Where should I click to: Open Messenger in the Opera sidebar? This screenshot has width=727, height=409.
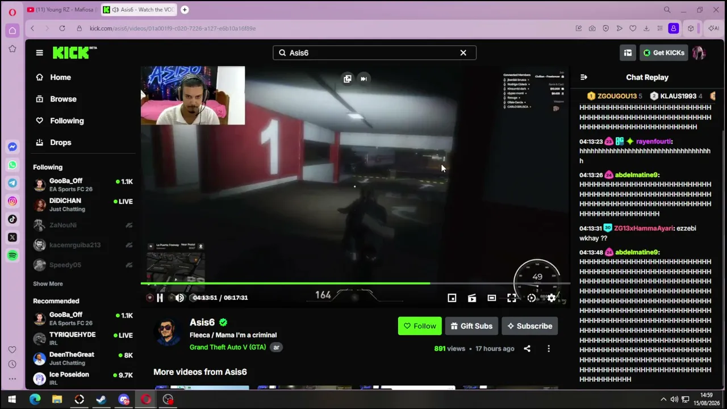tap(12, 147)
